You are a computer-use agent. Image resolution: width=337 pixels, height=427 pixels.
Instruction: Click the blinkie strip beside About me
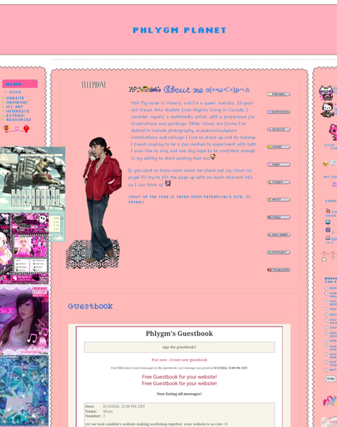(145, 89)
